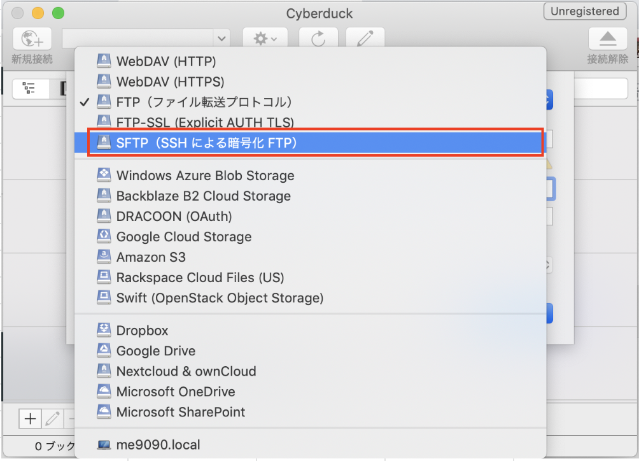Click the New Connection globe icon
This screenshot has height=461, width=639.
pyautogui.click(x=32, y=39)
